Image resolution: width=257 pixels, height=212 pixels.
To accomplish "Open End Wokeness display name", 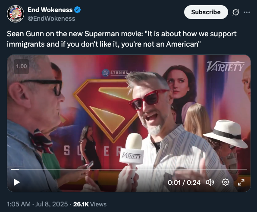I will (50, 10).
